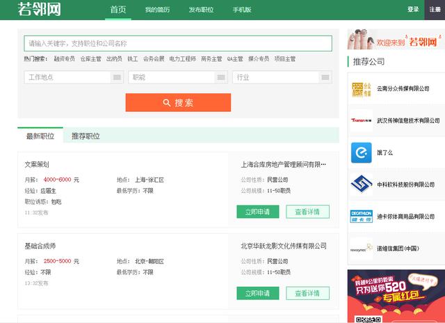Screen dimensions: 445x323
Task: Click the 注册 button
Action: click(435, 10)
